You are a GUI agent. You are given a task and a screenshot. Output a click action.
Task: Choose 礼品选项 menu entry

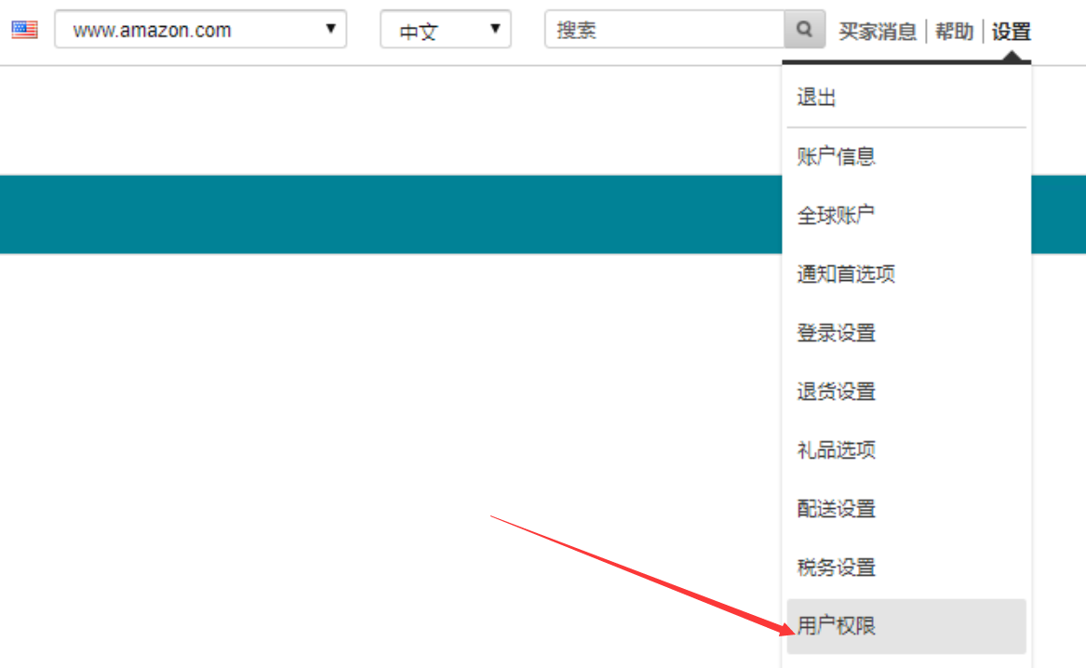pos(836,450)
